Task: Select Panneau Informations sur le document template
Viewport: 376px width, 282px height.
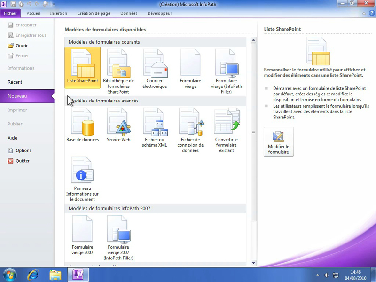Action: [x=83, y=179]
